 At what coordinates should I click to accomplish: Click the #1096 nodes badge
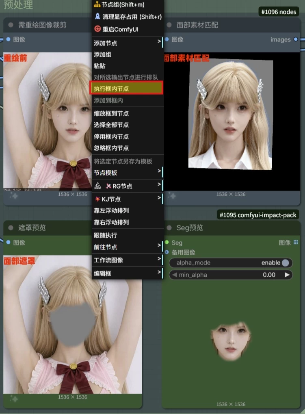(x=279, y=12)
